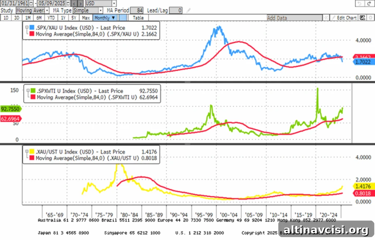This screenshot has height=240, width=375.
Task: Select the 1Y range
Action: click(x=63, y=18)
